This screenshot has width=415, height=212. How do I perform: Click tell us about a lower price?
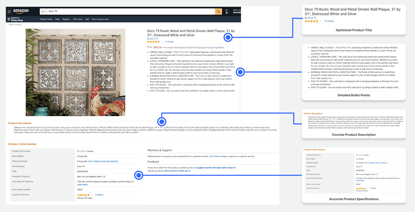178,171
